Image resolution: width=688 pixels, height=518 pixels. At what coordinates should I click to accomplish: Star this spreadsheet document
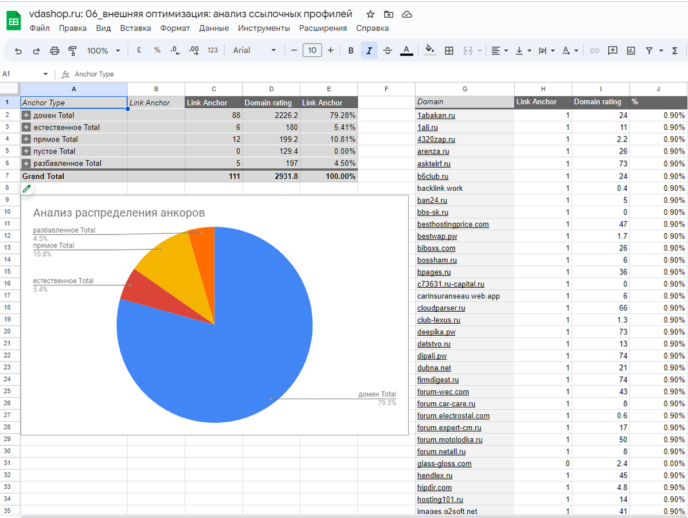[370, 14]
